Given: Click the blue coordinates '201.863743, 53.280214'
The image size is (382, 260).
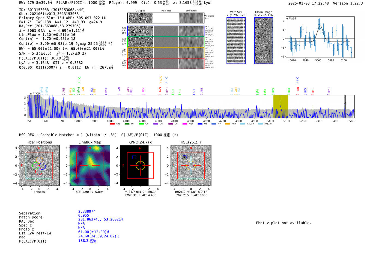Looking at the screenshot, I should coord(101,219).
